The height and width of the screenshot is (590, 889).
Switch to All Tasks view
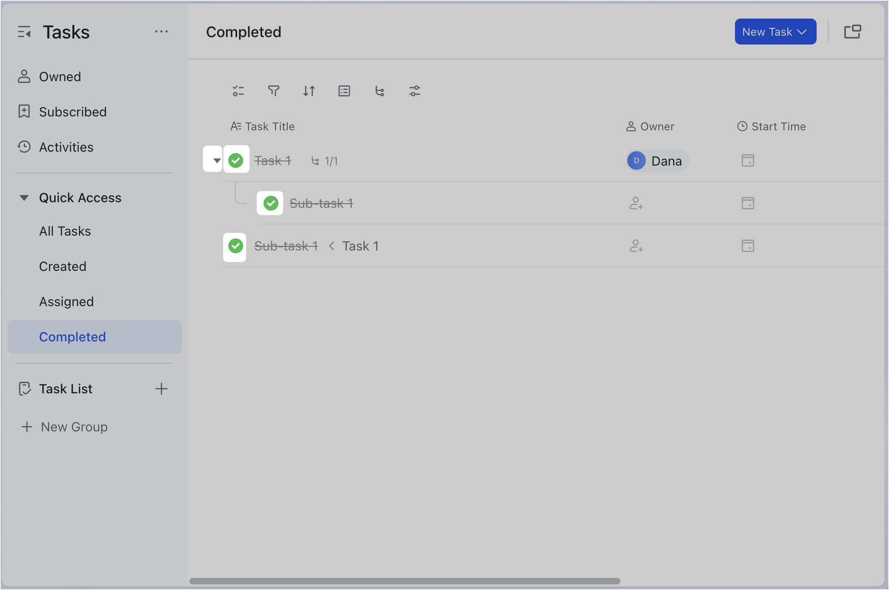point(64,231)
